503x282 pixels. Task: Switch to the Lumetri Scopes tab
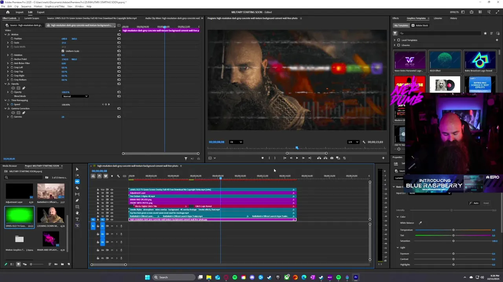(x=31, y=18)
